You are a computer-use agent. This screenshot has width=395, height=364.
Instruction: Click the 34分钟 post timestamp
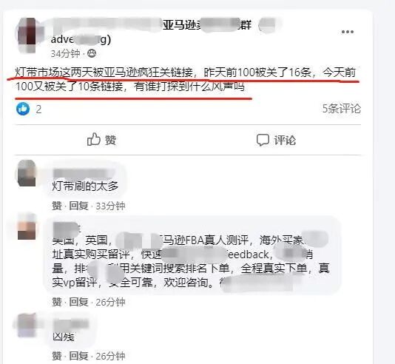tap(65, 54)
